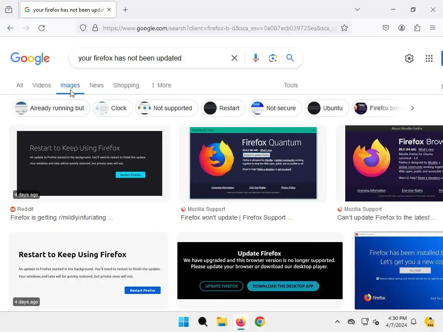Start voice search with microphone
Screen dimensions: 443x332
click(x=255, y=58)
